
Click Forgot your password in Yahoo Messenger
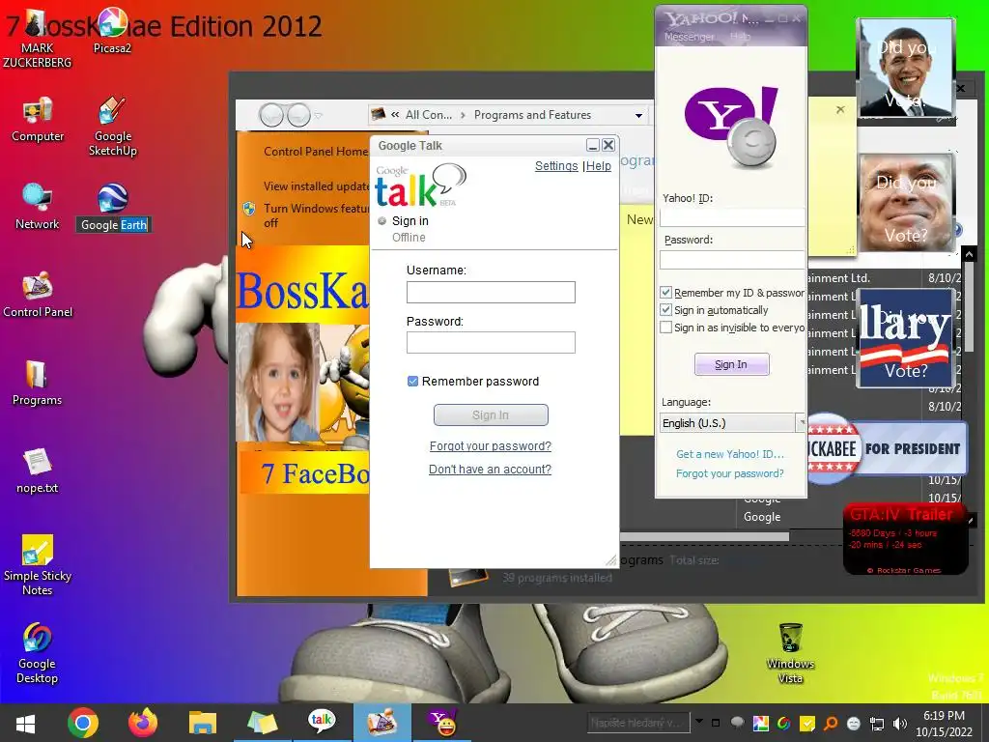[x=730, y=473]
